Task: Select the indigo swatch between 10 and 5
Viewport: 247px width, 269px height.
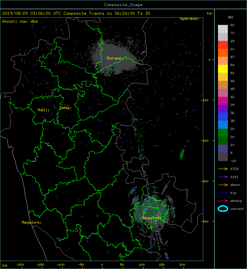Action: 223,149
